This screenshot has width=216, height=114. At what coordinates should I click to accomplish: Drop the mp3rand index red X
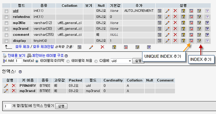pos(13,91)
